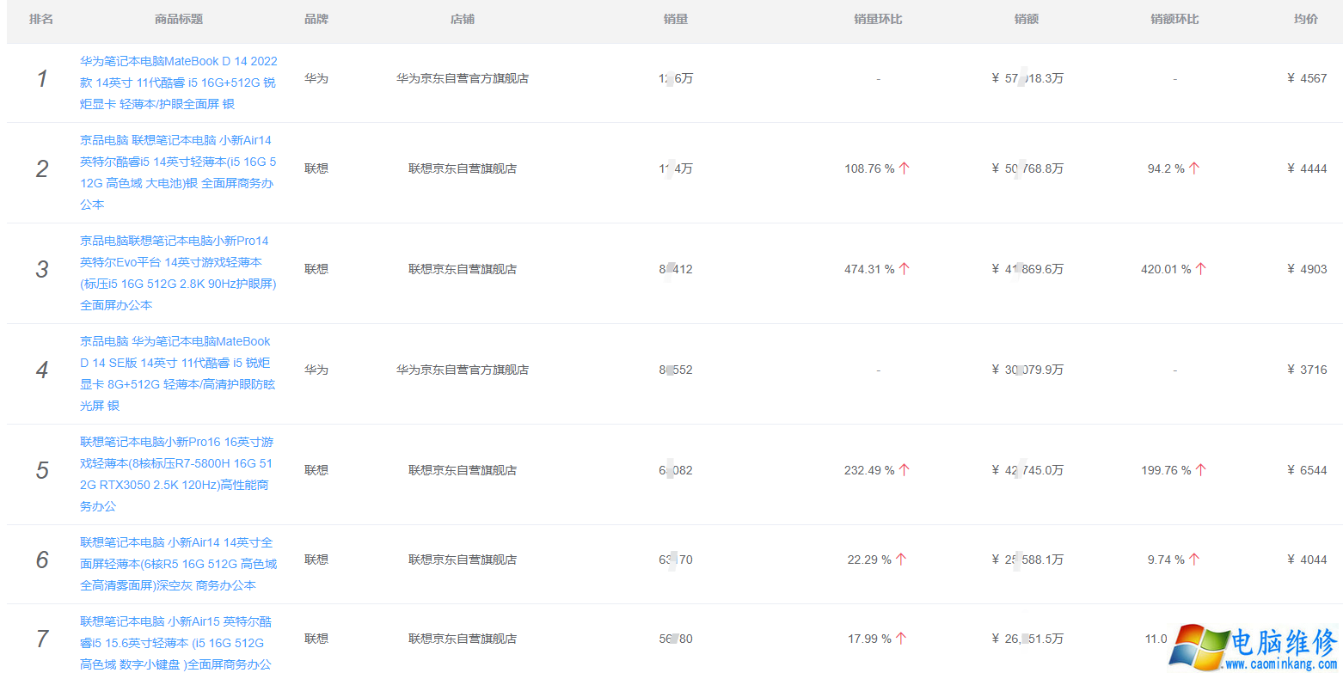Click the 华为京东自营官方旗舰店 store cell in row 4

pyautogui.click(x=463, y=370)
